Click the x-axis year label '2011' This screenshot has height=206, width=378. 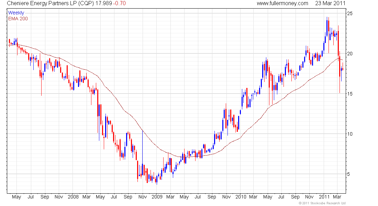point(324,197)
